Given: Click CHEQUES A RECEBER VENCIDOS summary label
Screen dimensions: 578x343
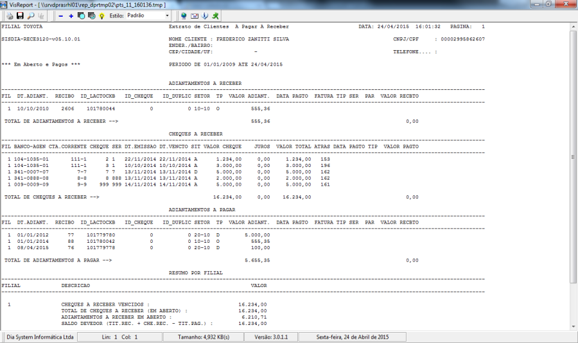Looking at the screenshot, I should tap(105, 304).
